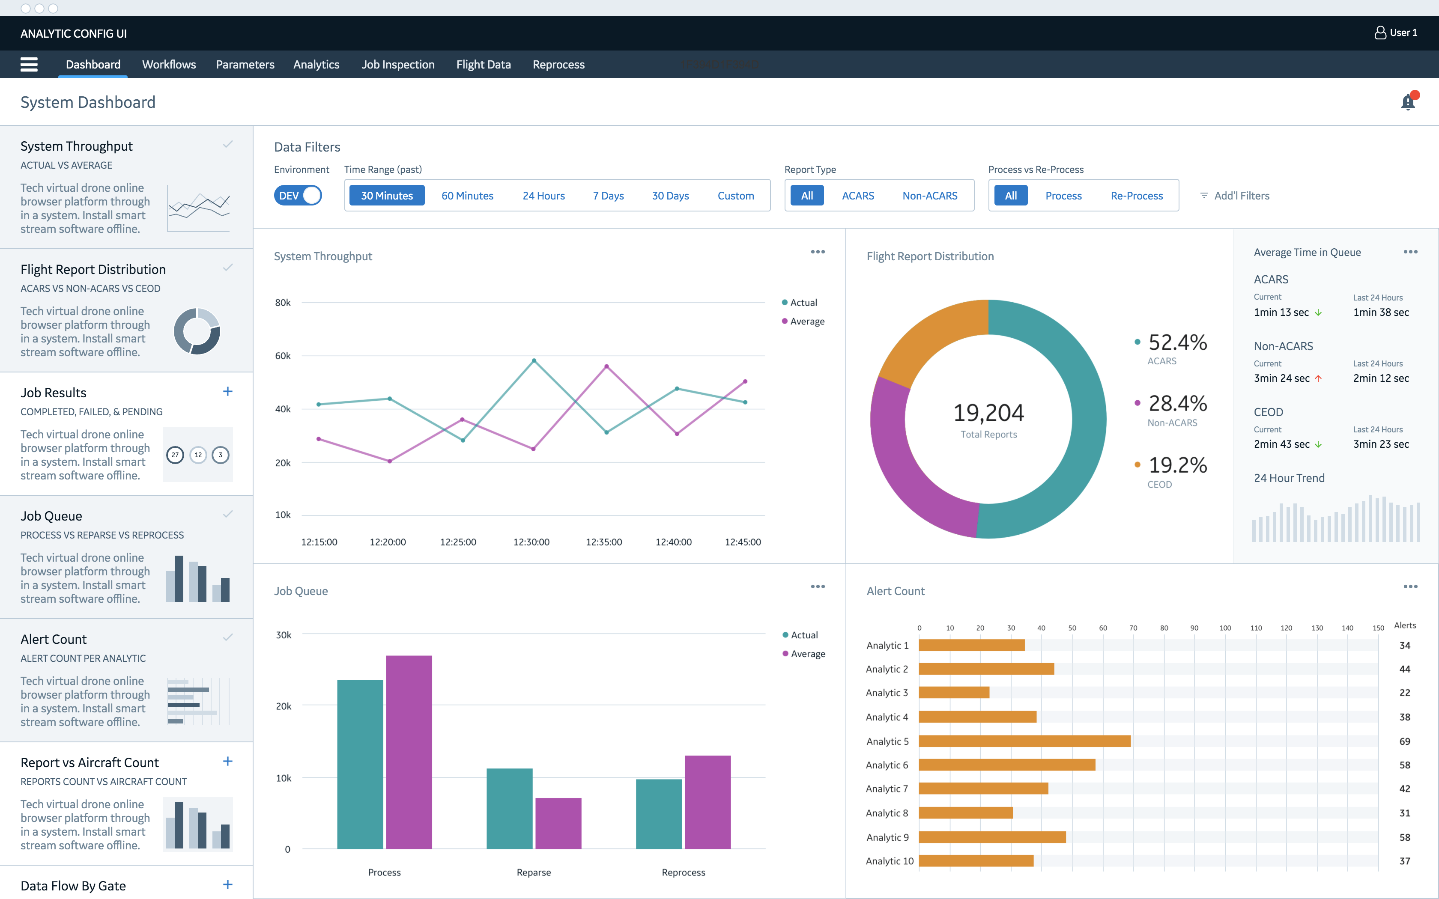Open System Throughput chart options menu

click(818, 252)
